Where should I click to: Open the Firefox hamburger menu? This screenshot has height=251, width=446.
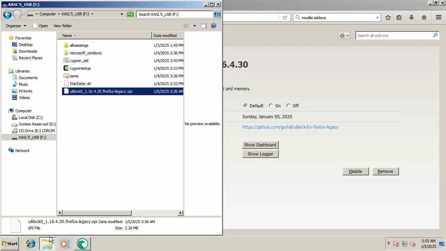(x=439, y=17)
